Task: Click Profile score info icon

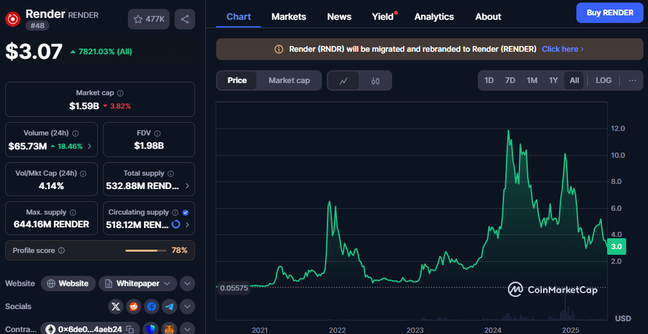Action: coord(61,250)
